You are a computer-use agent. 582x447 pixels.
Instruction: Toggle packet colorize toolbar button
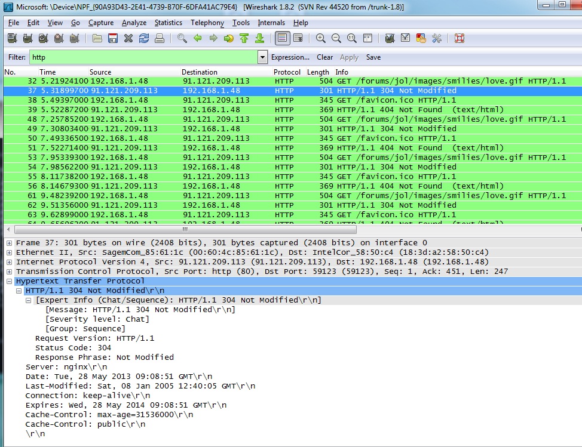[x=282, y=38]
